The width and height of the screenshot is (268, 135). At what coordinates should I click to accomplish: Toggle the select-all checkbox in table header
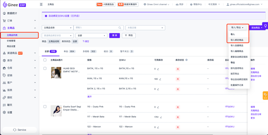45,60
